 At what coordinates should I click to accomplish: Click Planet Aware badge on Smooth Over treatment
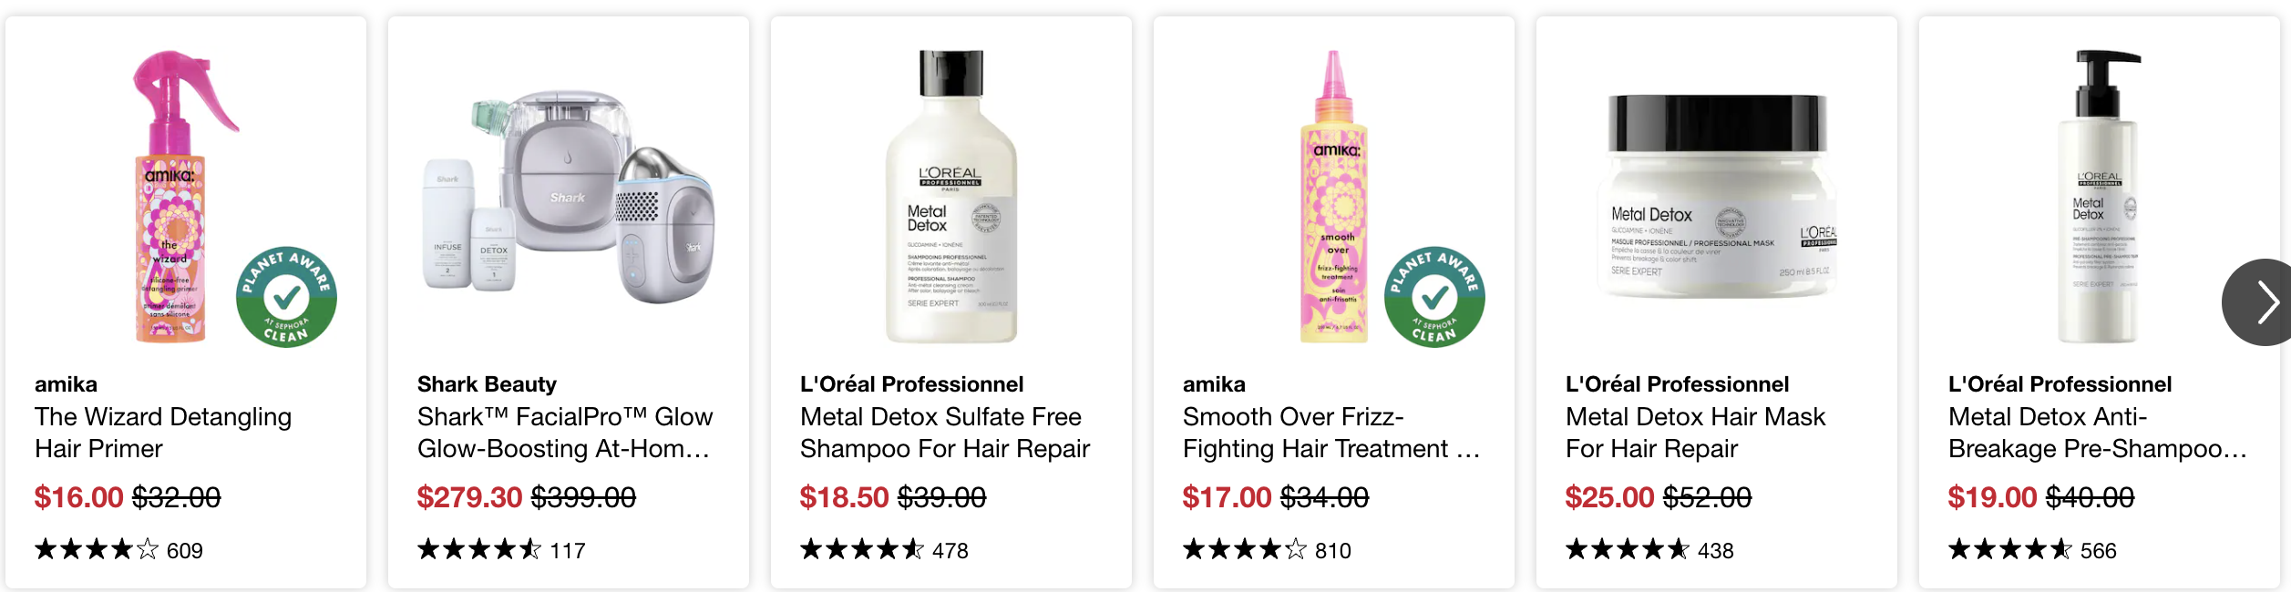1434,297
